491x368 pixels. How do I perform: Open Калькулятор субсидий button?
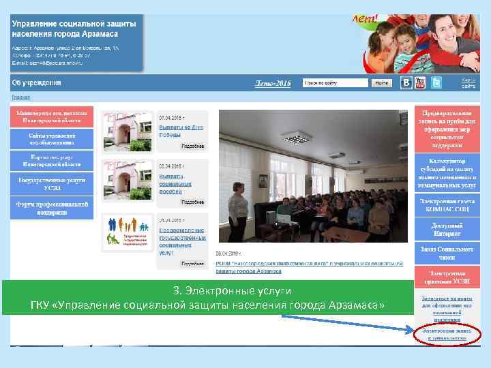point(447,173)
